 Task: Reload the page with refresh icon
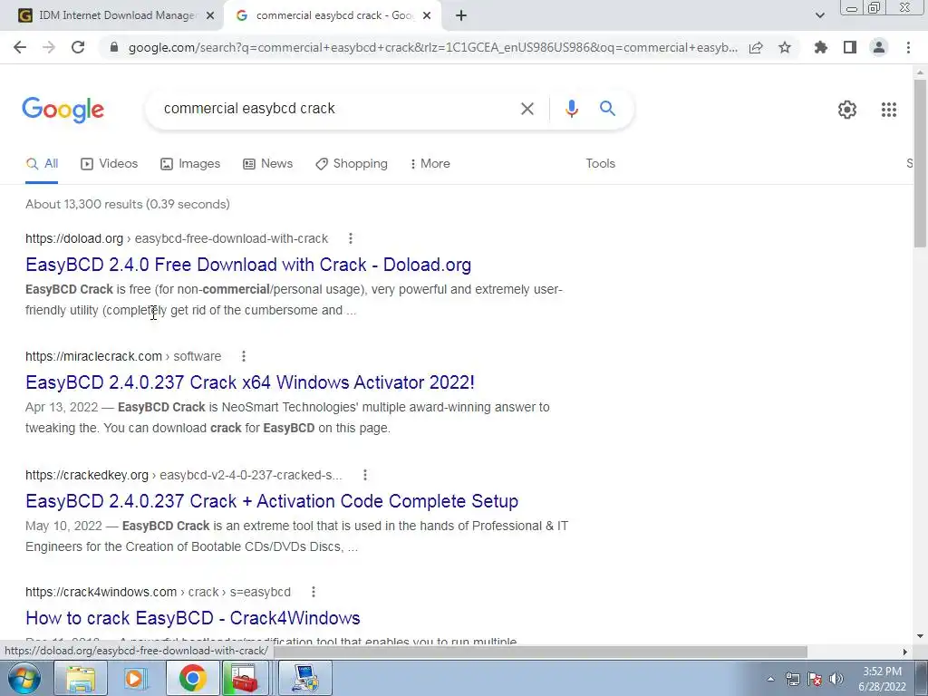tap(78, 47)
